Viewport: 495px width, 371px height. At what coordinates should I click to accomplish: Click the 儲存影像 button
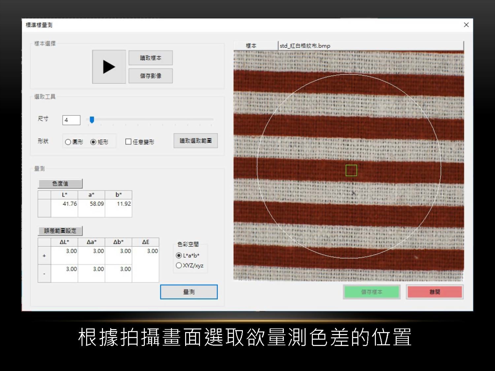click(x=150, y=76)
